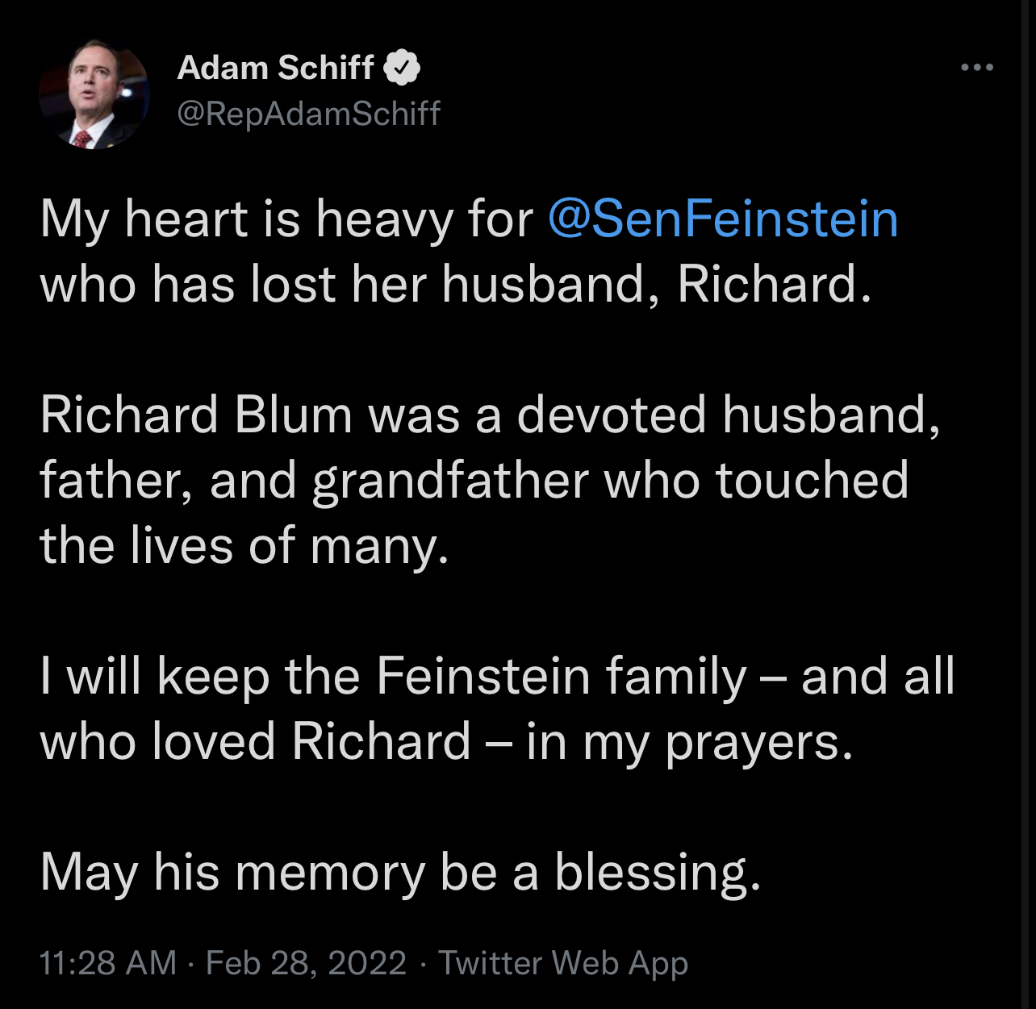1036x1009 pixels.
Task: Follow the @SenFeinstein mention link
Action: click(723, 219)
